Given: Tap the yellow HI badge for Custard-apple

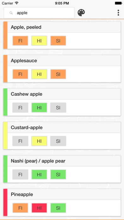Looking at the screenshot, I should pyautogui.click(x=39, y=141).
